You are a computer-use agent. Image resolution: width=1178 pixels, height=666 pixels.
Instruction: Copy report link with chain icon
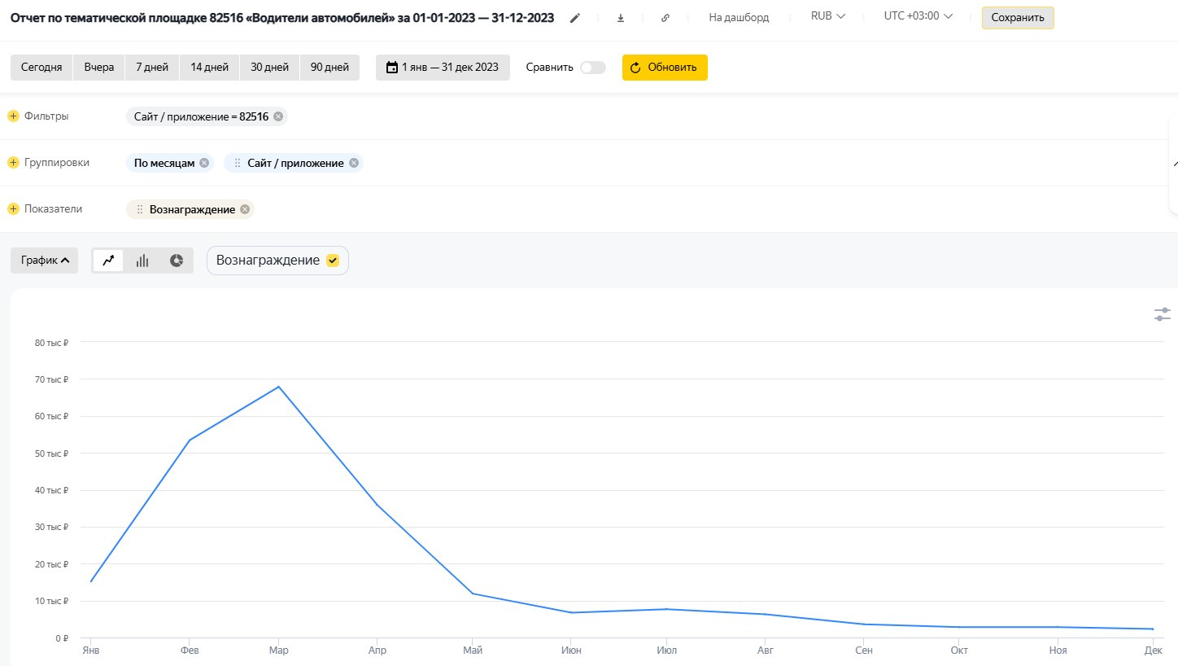pos(665,18)
